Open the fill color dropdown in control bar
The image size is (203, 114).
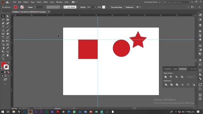click(18, 7)
